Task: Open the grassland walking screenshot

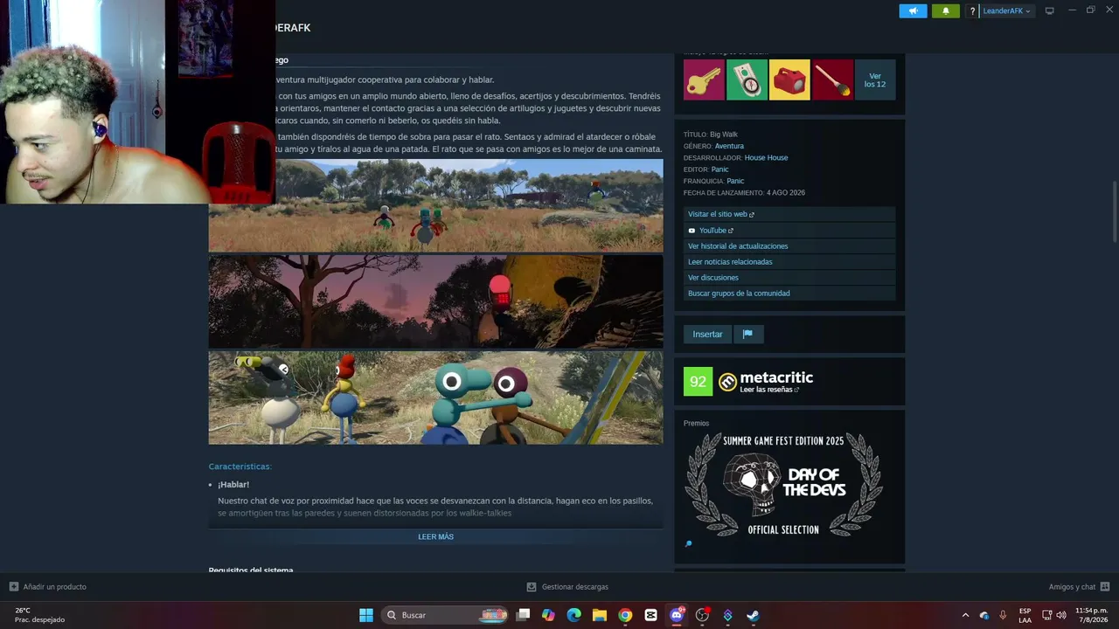Action: (435, 205)
